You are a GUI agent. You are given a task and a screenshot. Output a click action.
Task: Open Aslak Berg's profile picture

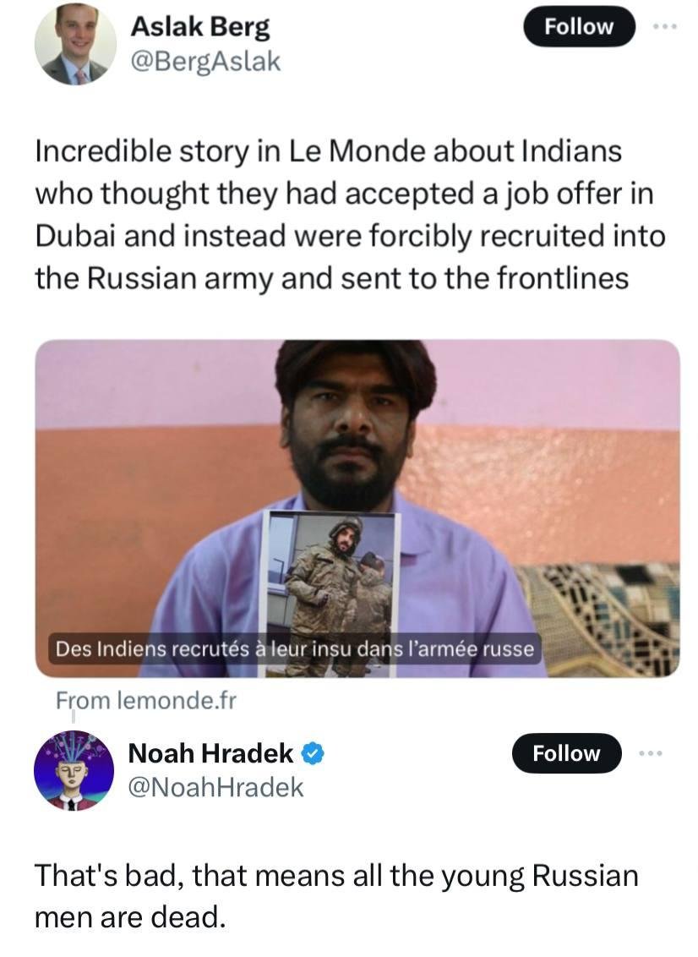coord(75,45)
